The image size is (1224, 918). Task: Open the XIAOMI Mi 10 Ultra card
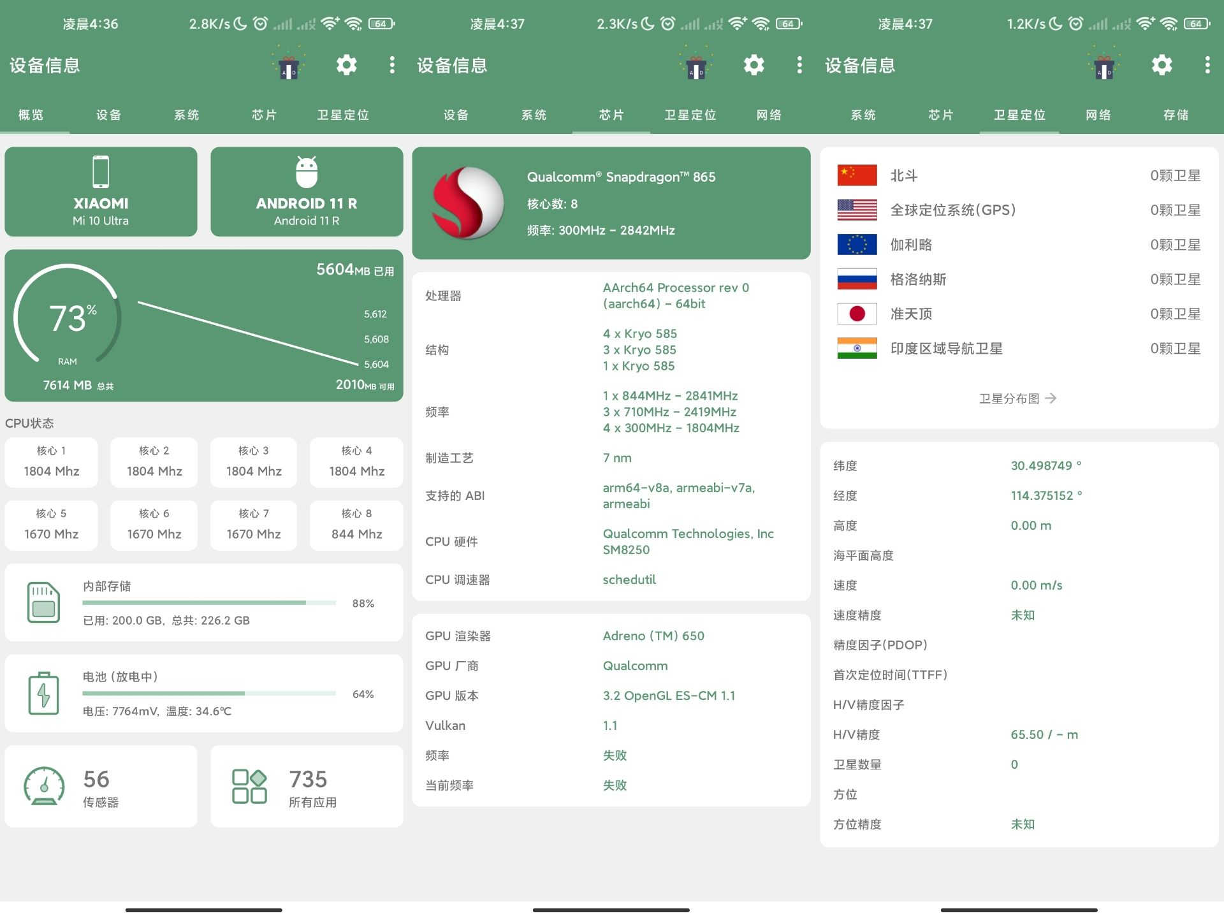[101, 192]
